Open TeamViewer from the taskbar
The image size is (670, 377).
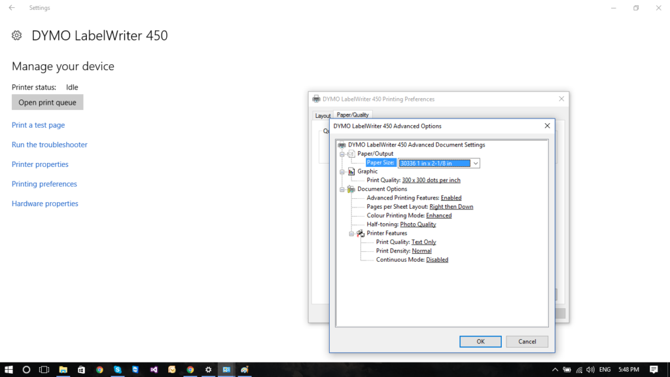pyautogui.click(x=135, y=370)
